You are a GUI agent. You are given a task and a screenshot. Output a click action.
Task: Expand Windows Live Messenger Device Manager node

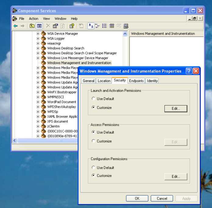[x=38, y=58]
